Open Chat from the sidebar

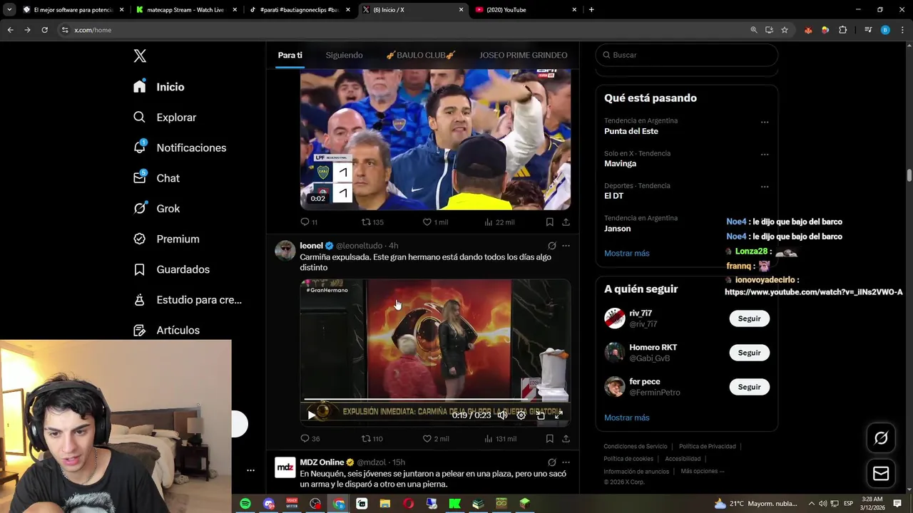tap(157, 178)
